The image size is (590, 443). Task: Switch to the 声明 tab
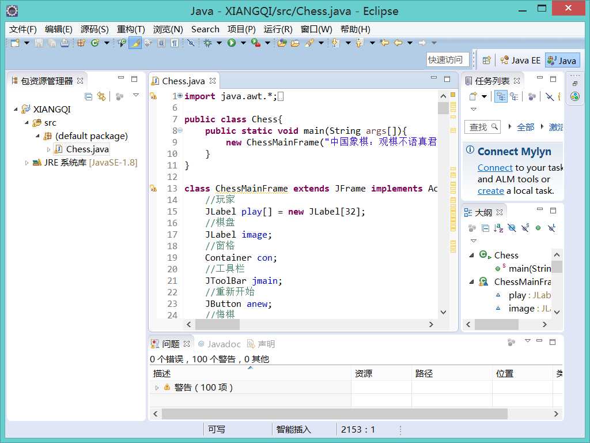tap(261, 344)
